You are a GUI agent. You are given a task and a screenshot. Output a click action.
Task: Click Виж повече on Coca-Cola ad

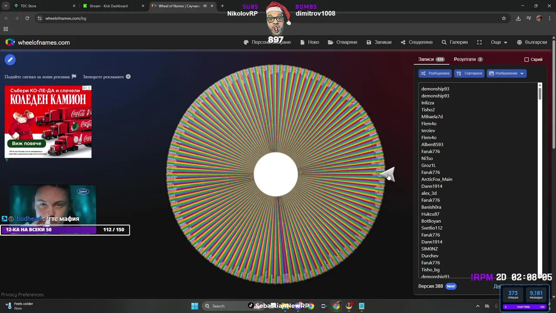click(26, 143)
